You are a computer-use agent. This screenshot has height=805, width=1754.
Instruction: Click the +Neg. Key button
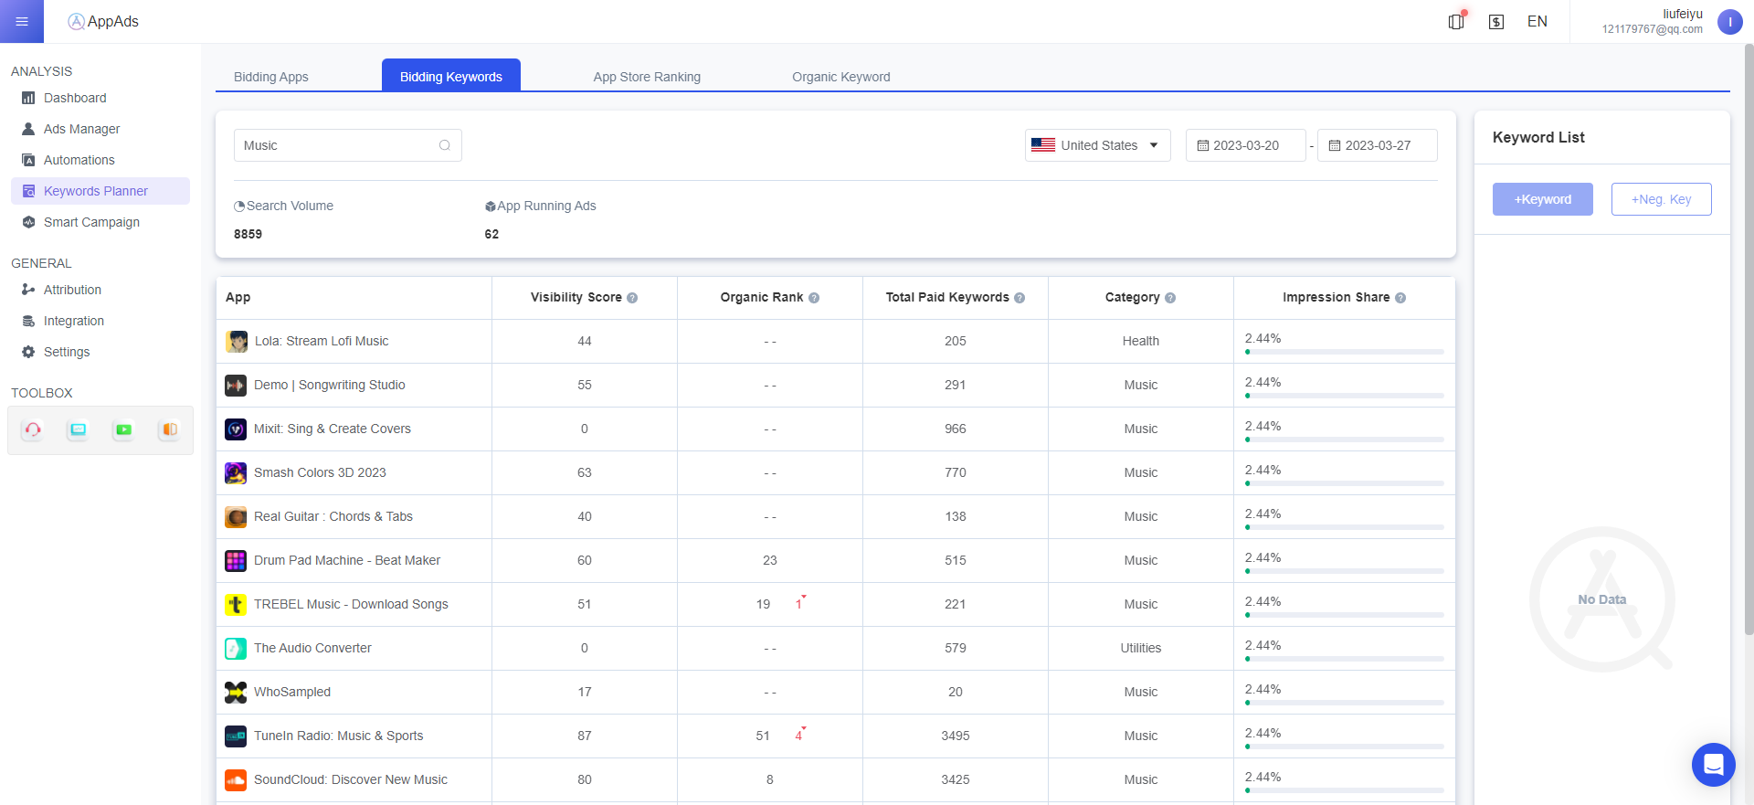(1661, 199)
